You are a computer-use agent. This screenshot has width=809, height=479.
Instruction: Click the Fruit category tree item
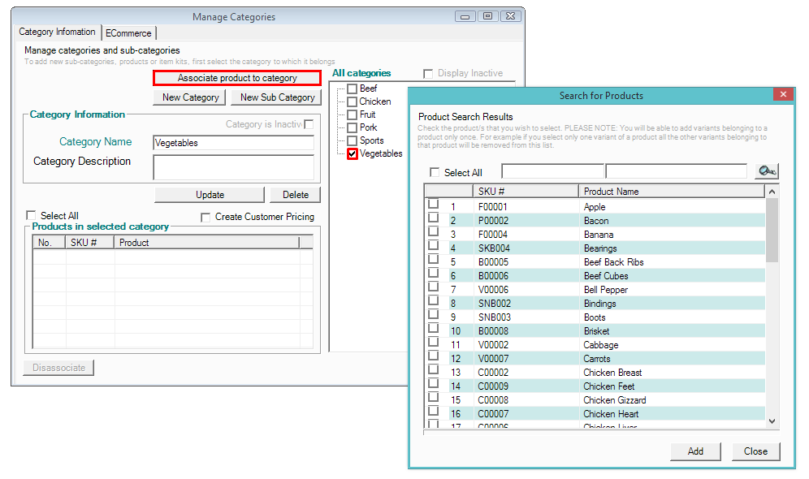367,114
